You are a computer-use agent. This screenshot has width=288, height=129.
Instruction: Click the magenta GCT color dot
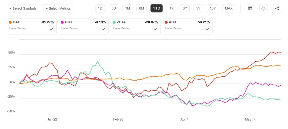pyautogui.click(x=62, y=22)
